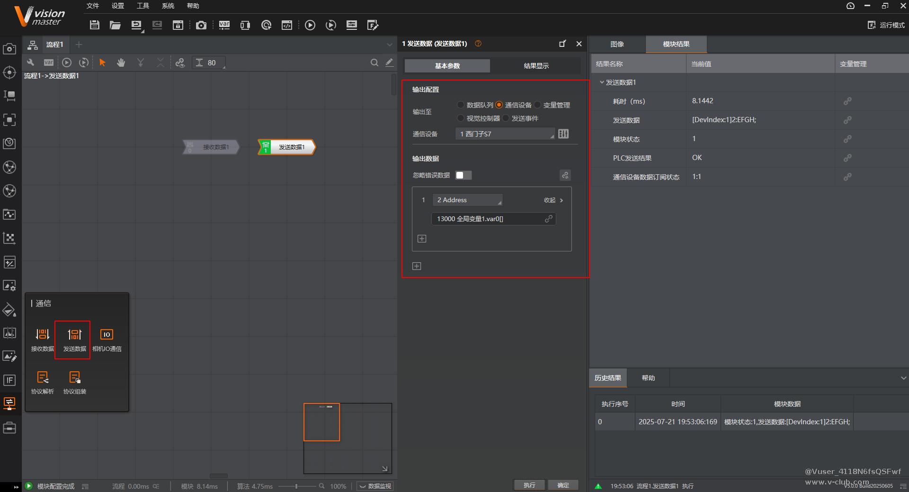Open the Protocol Parse (协议解析) tool
Viewport: 909px width, 492px height.
43,383
